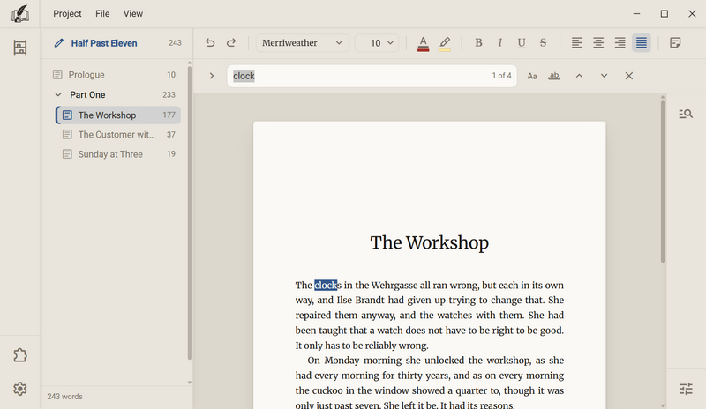Open the project search panel icon
This screenshot has width=706, height=409.
(x=686, y=114)
